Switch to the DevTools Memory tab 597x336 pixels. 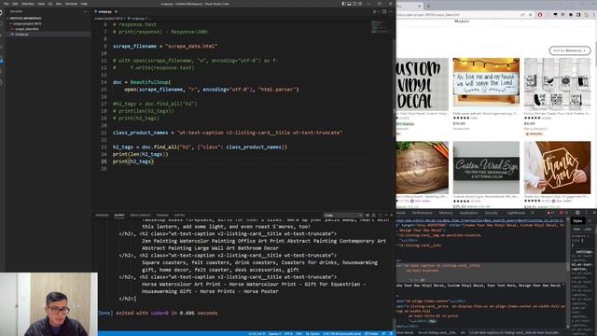pyautogui.click(x=446, y=213)
